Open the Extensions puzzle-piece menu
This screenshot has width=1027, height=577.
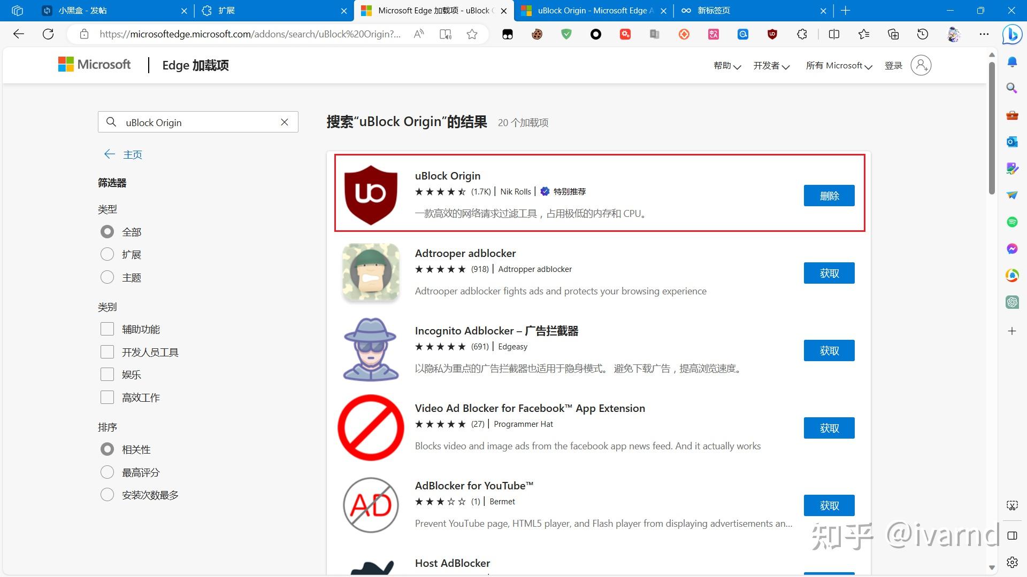pyautogui.click(x=802, y=34)
